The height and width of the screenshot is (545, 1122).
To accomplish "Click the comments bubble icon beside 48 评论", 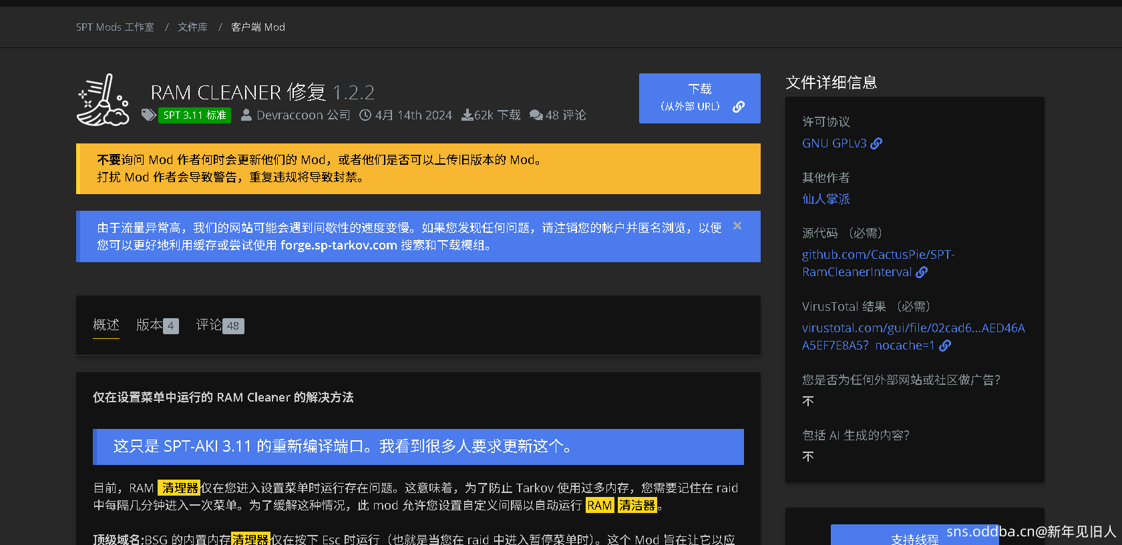I will pos(536,115).
